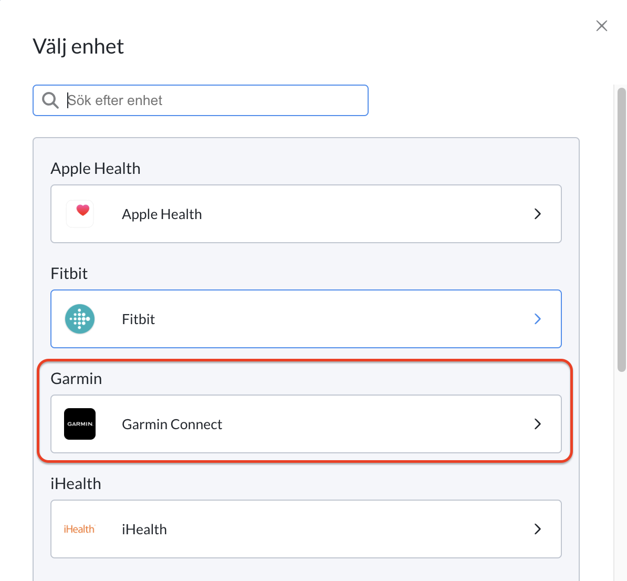Viewport: 627px width, 581px height.
Task: Expand the Apple Health chevron arrow
Action: coord(537,214)
